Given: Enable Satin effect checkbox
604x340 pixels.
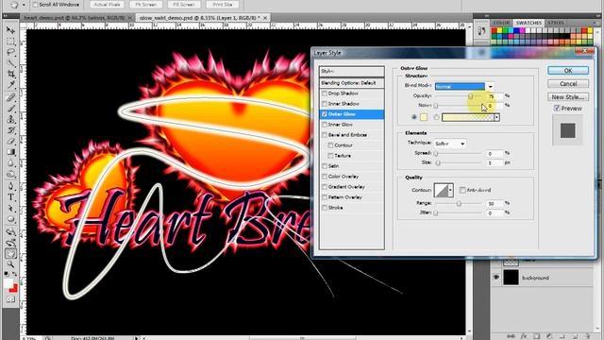Looking at the screenshot, I should [325, 166].
